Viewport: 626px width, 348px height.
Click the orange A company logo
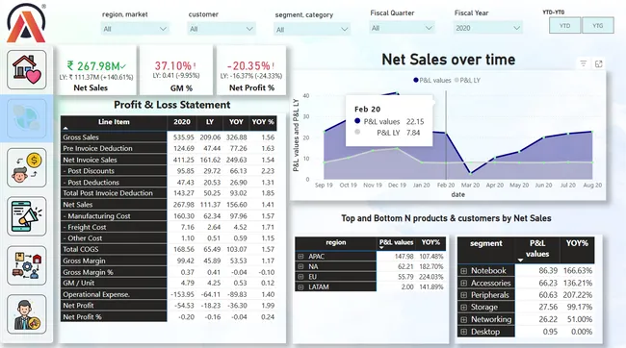[26, 23]
